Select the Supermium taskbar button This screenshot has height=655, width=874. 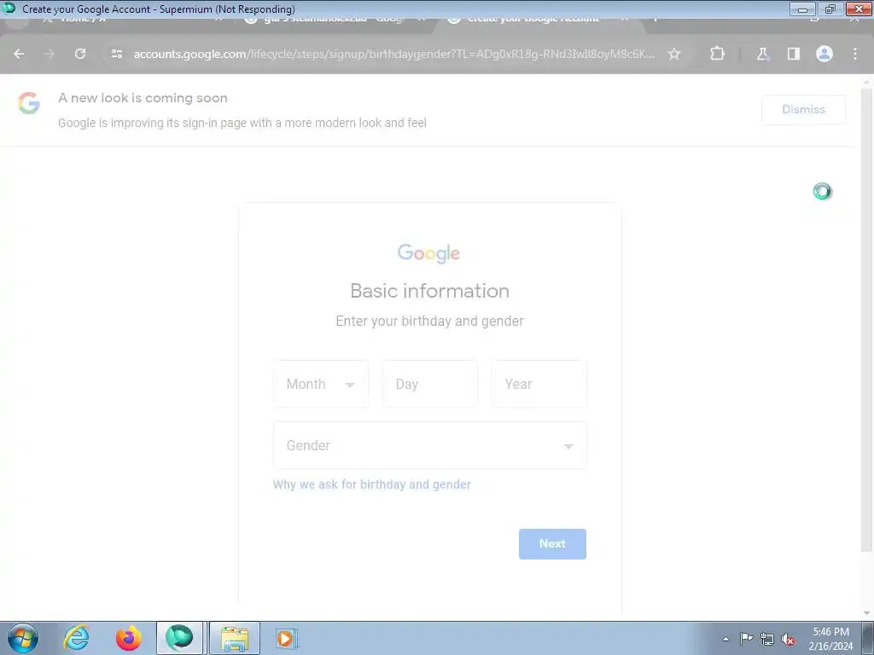pyautogui.click(x=179, y=638)
